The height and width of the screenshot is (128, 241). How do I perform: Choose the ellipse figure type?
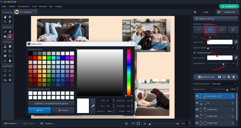point(222,30)
